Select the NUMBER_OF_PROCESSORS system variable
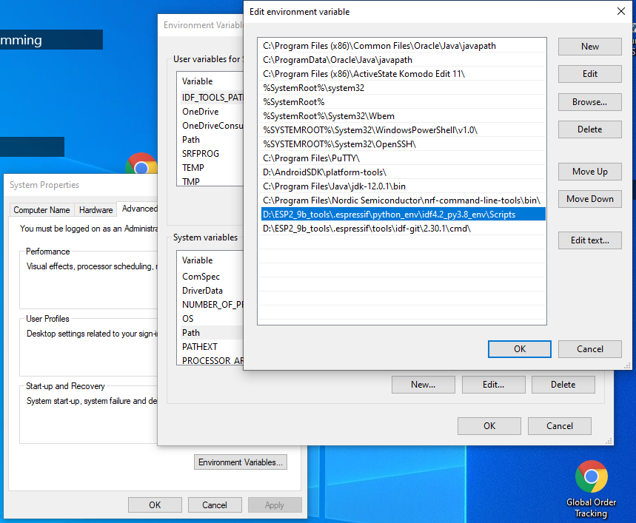 (x=211, y=305)
